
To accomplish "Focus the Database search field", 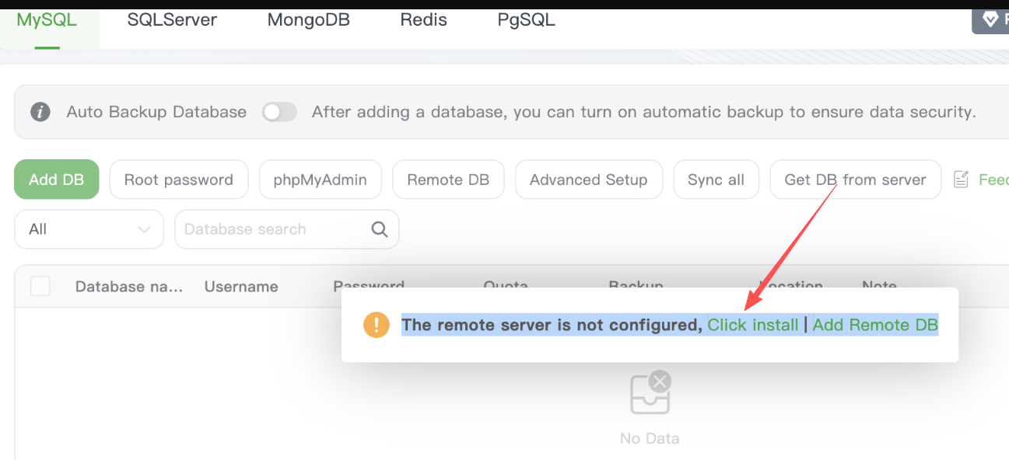I will (274, 229).
